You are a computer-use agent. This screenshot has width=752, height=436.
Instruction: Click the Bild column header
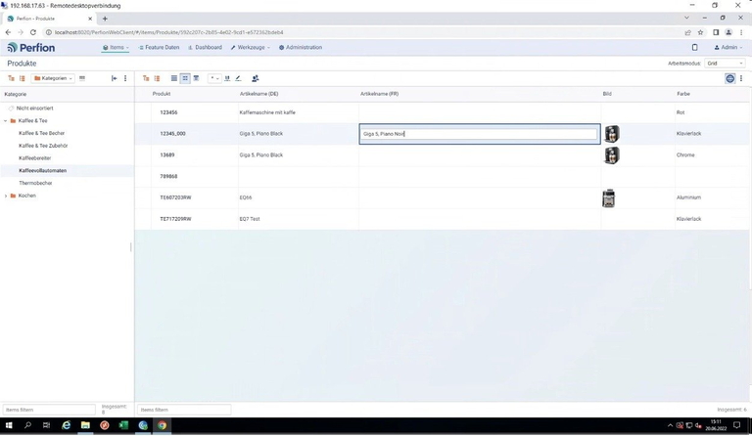pyautogui.click(x=607, y=94)
